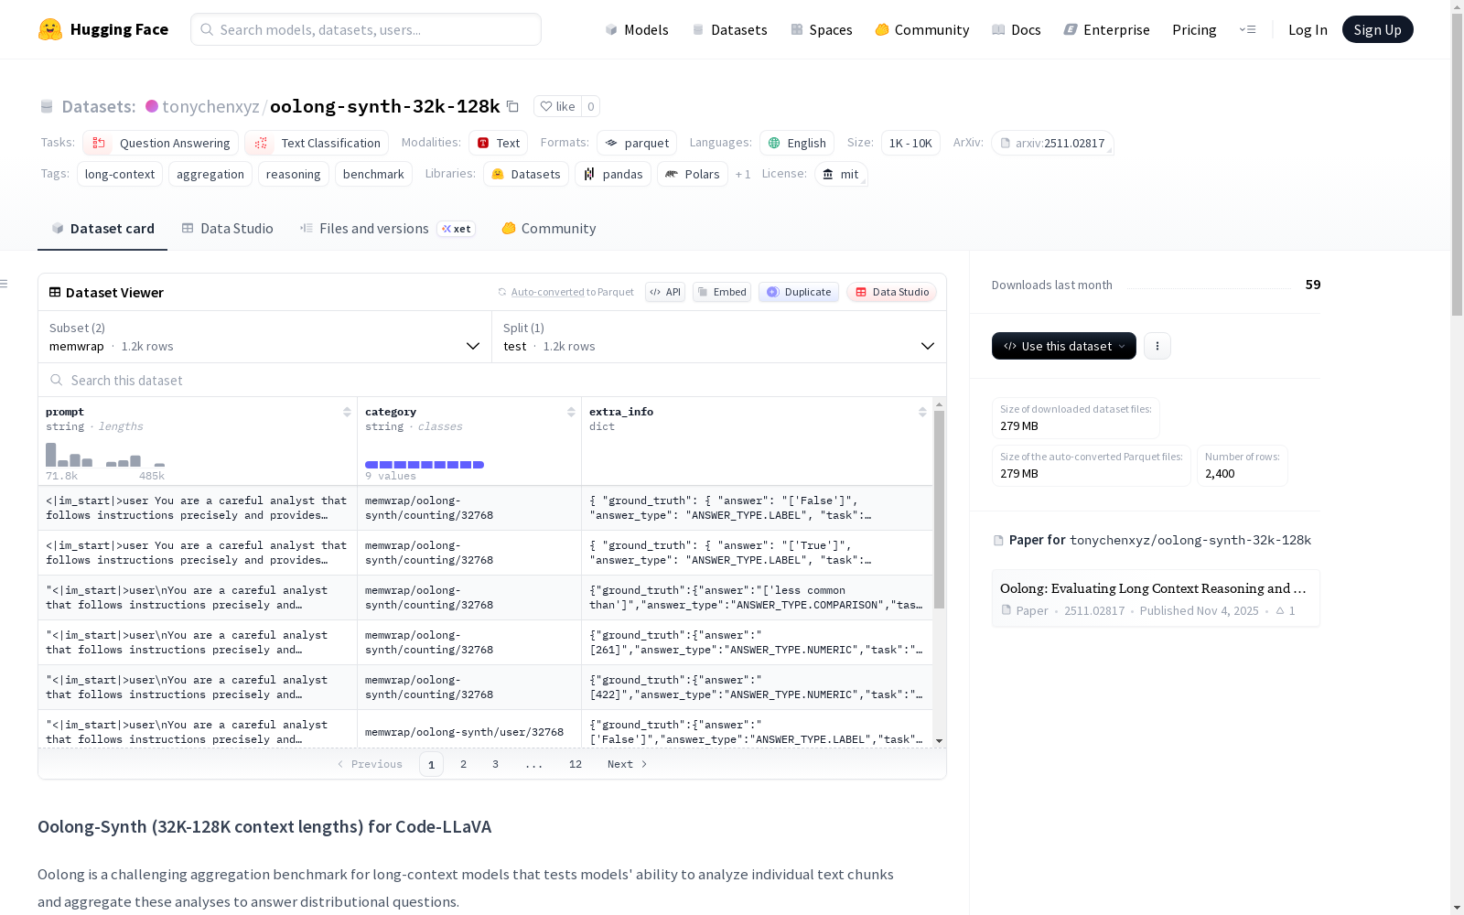The height and width of the screenshot is (915, 1464).
Task: Click the reasoning tag
Action: [x=294, y=174]
